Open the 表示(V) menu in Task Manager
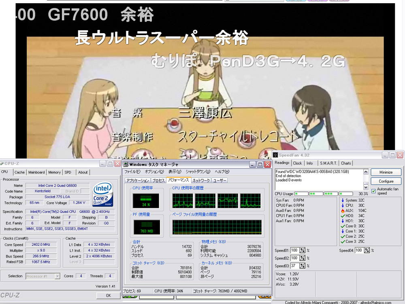 [175, 172]
